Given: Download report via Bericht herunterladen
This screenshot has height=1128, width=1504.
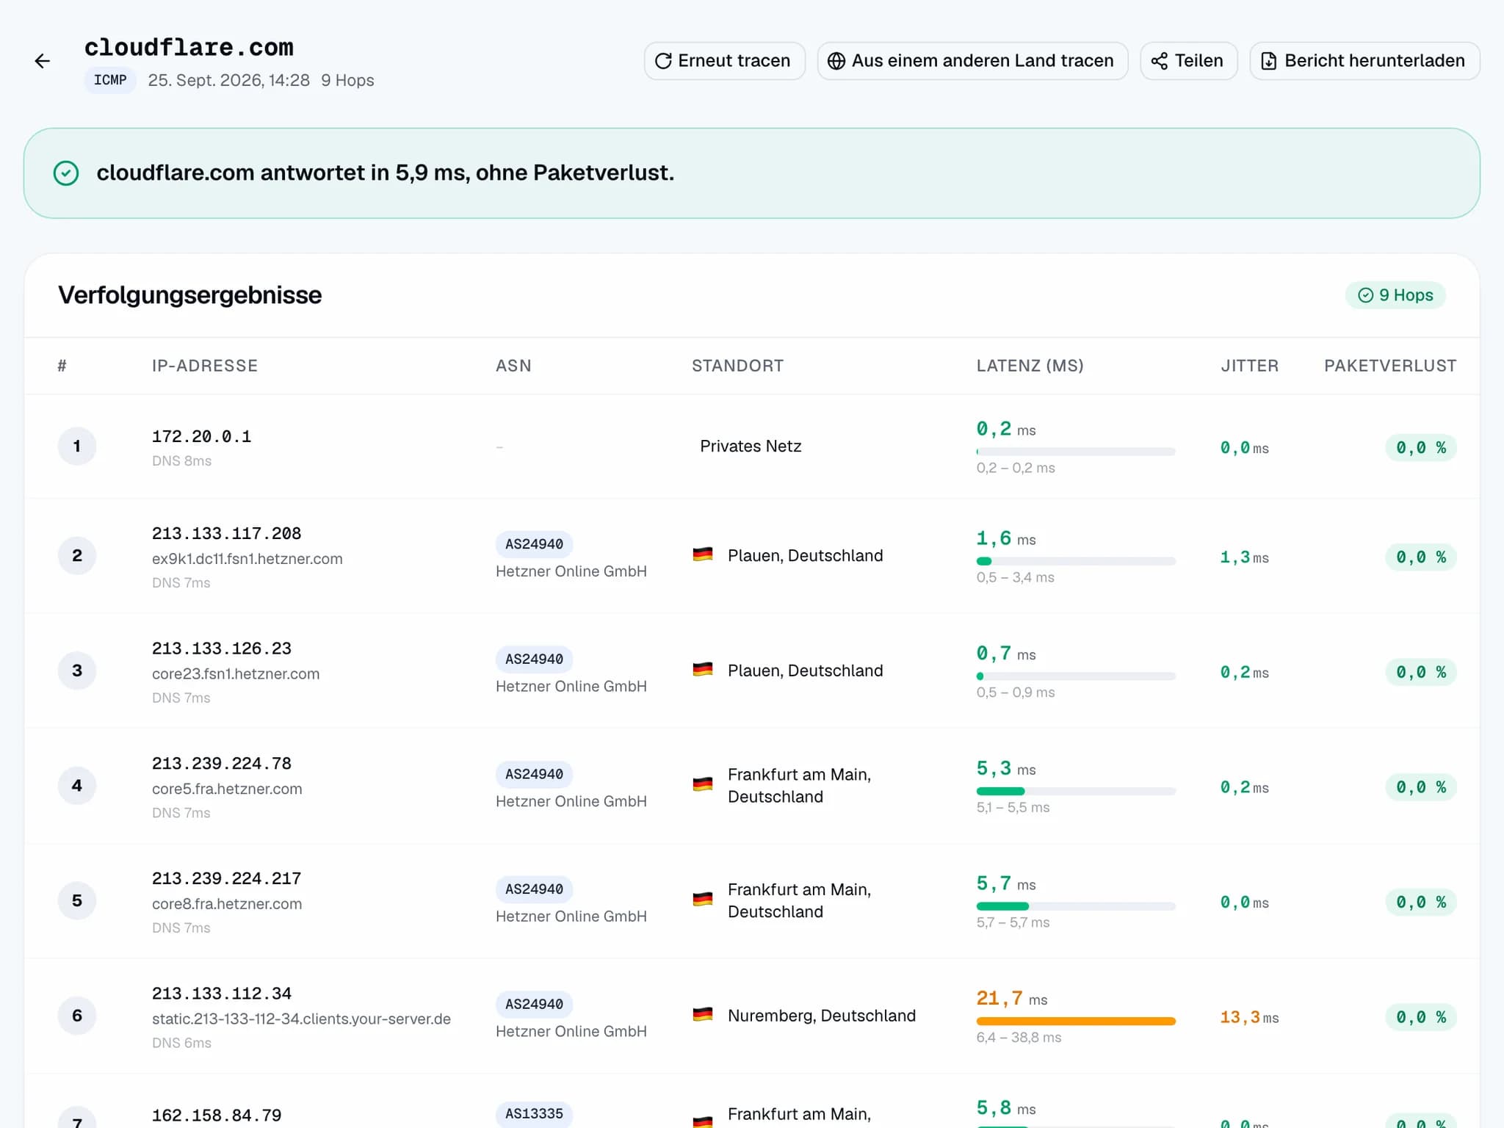Looking at the screenshot, I should (1364, 61).
